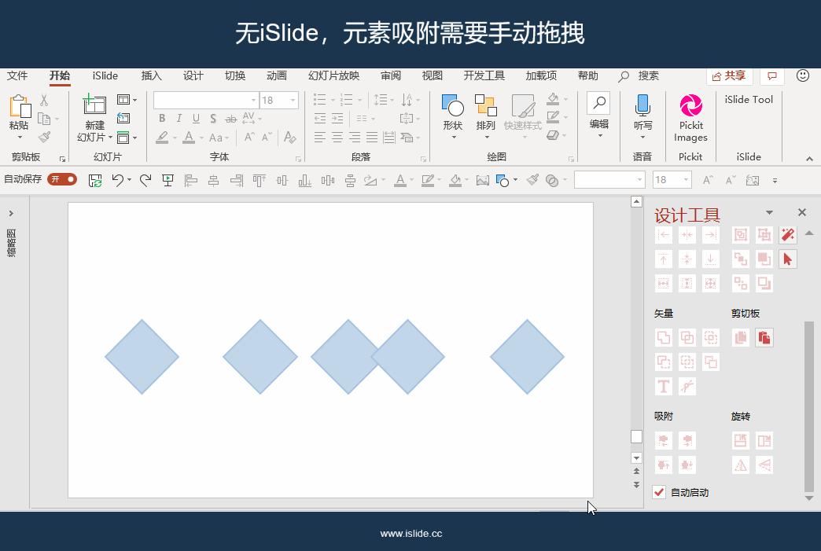Screen dimensions: 821x551
Task: Switch to the 设计 tab
Action: (193, 76)
